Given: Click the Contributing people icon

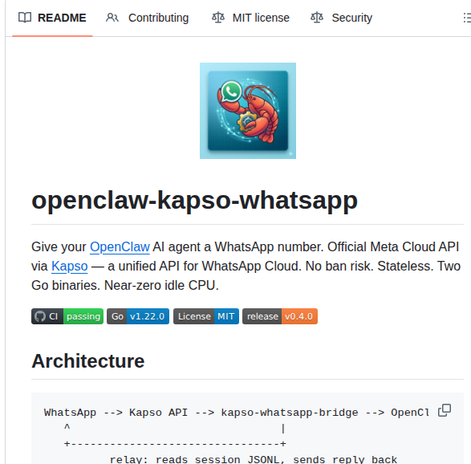Looking at the screenshot, I should click(x=112, y=18).
